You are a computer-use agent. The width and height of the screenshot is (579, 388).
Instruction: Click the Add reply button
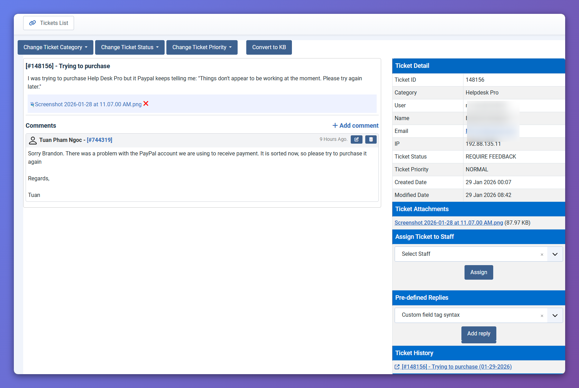pyautogui.click(x=478, y=334)
